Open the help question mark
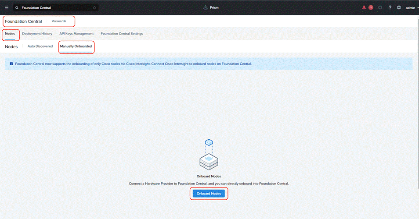Image resolution: width=419 pixels, height=219 pixels. tap(390, 7)
